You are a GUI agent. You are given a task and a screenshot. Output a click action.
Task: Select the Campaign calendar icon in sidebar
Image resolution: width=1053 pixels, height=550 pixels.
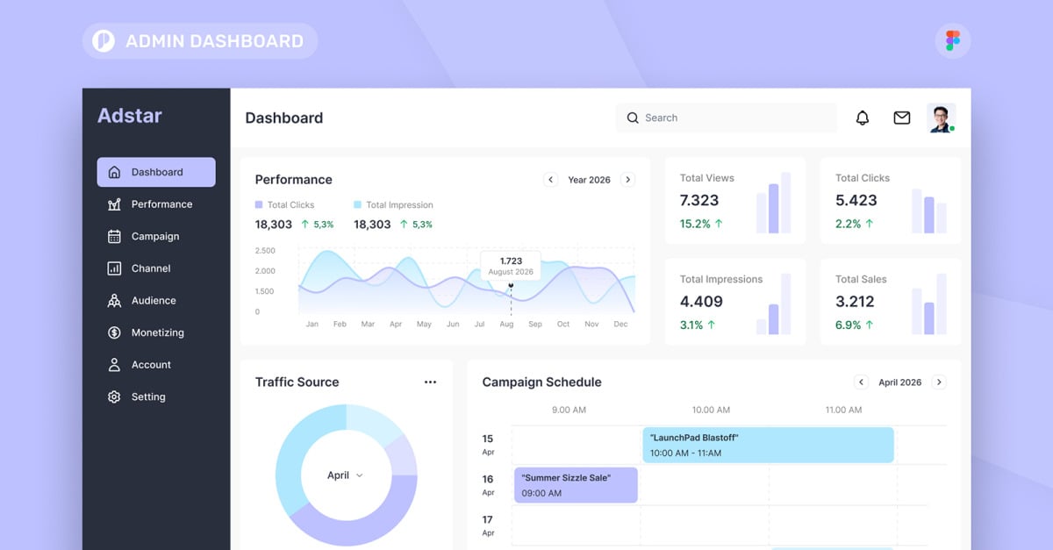click(x=113, y=236)
